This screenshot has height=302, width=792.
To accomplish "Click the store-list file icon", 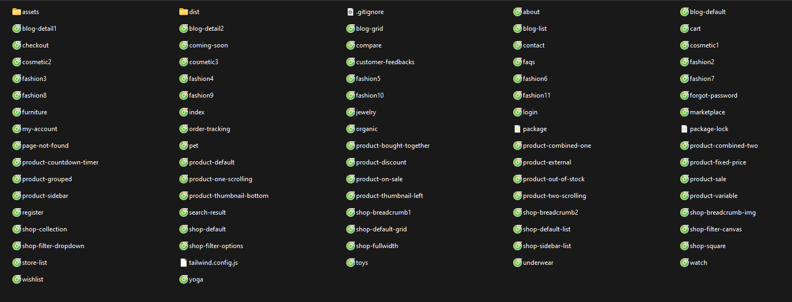I will point(16,263).
